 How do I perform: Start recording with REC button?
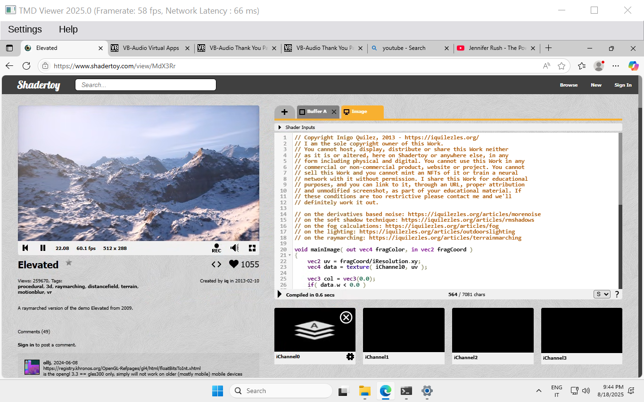216,248
